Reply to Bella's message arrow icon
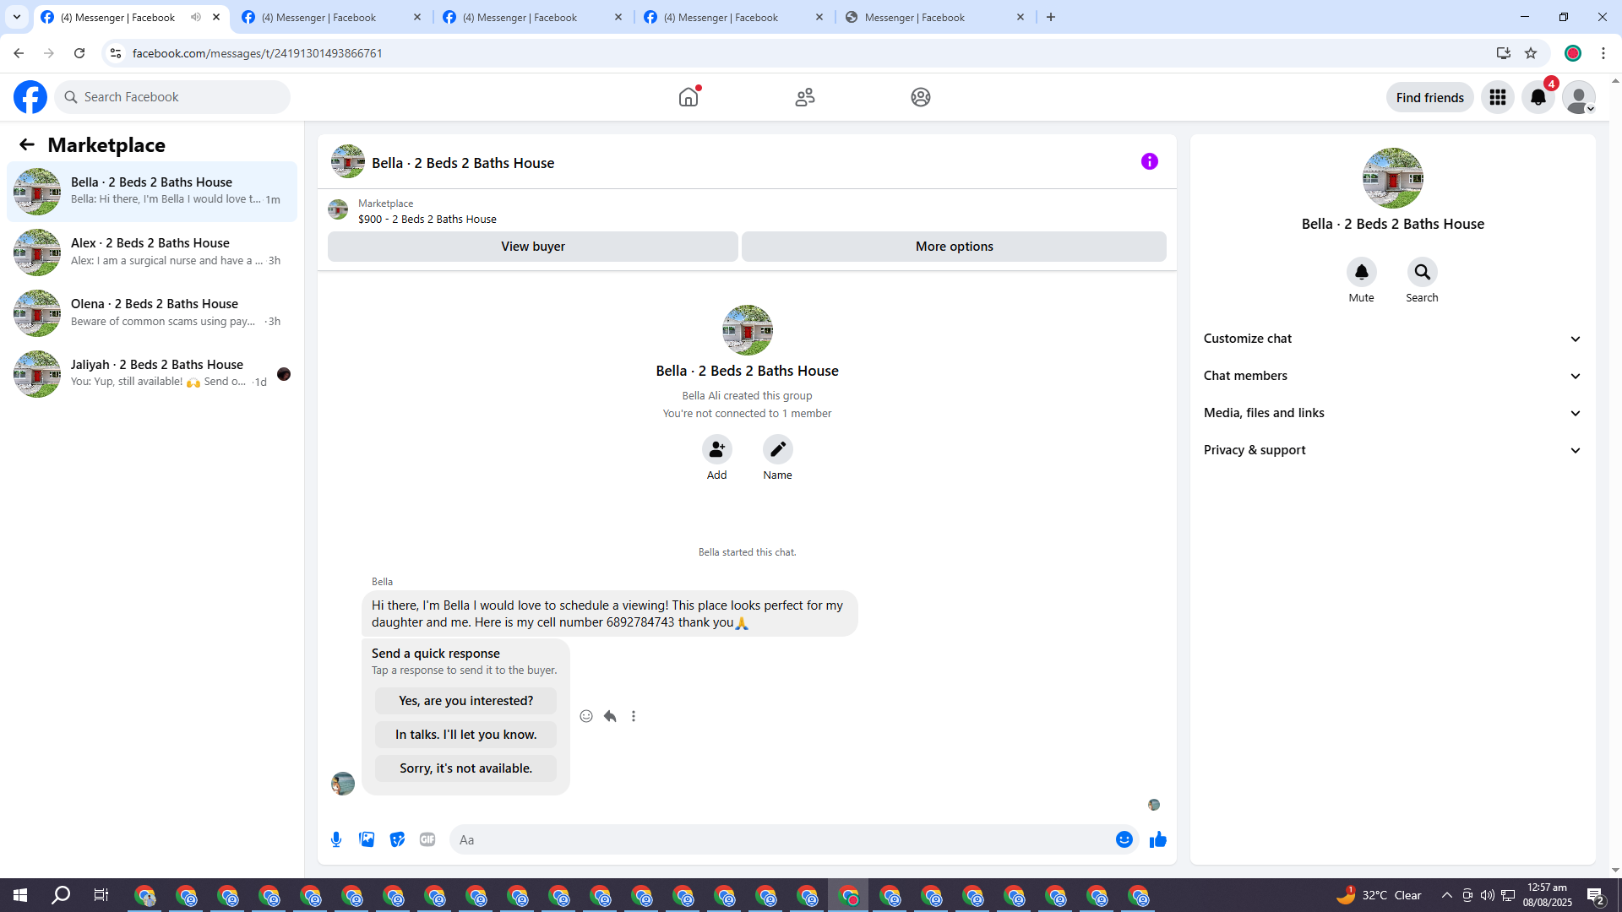1622x912 pixels. pos(610,716)
